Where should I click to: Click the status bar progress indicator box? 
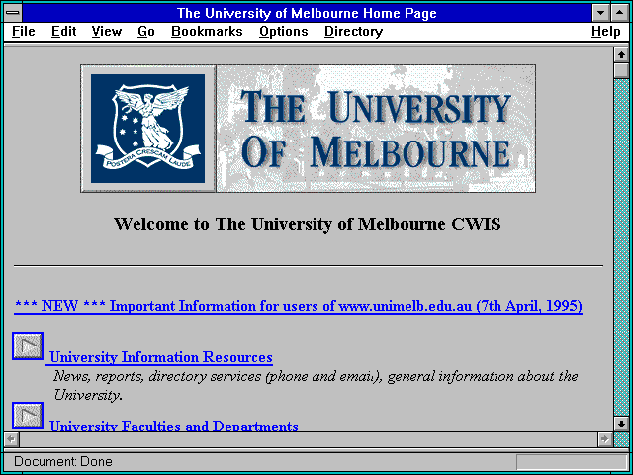tap(572, 462)
